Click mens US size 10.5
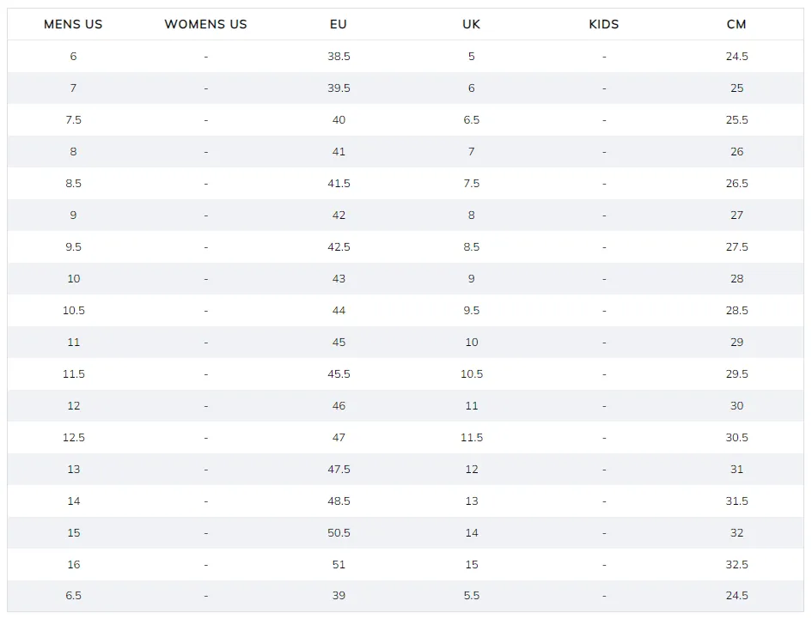Viewport: 812px width, 619px height. [74, 311]
